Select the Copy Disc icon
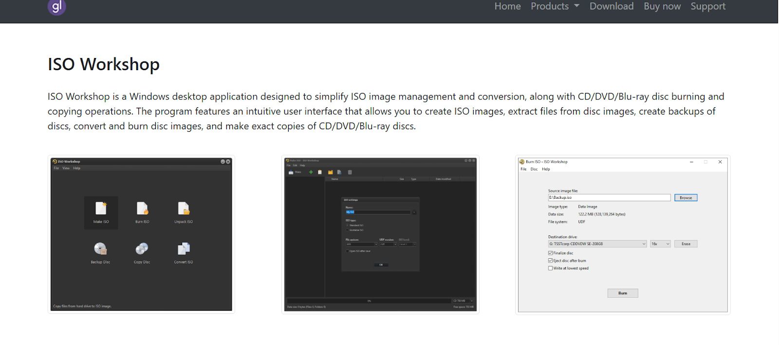779x345 pixels. click(142, 249)
